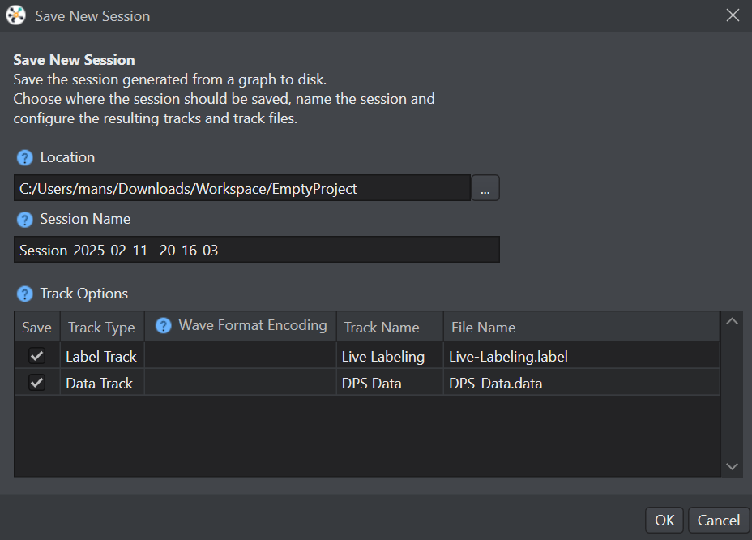The height and width of the screenshot is (540, 752).
Task: Click the application logo in title bar
Action: (x=16, y=16)
